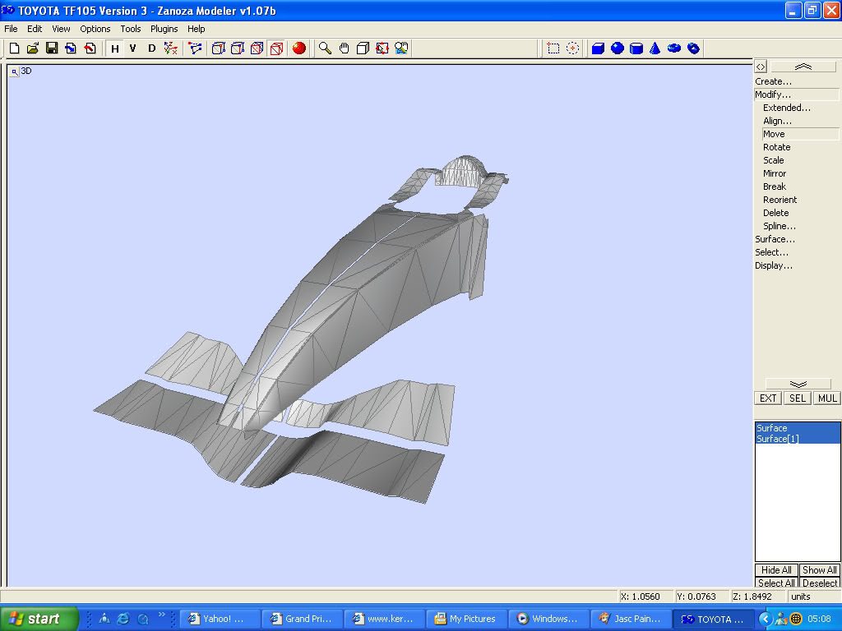The image size is (842, 631).
Task: Click the XYZ axes icon in toolbar
Action: pos(171,48)
